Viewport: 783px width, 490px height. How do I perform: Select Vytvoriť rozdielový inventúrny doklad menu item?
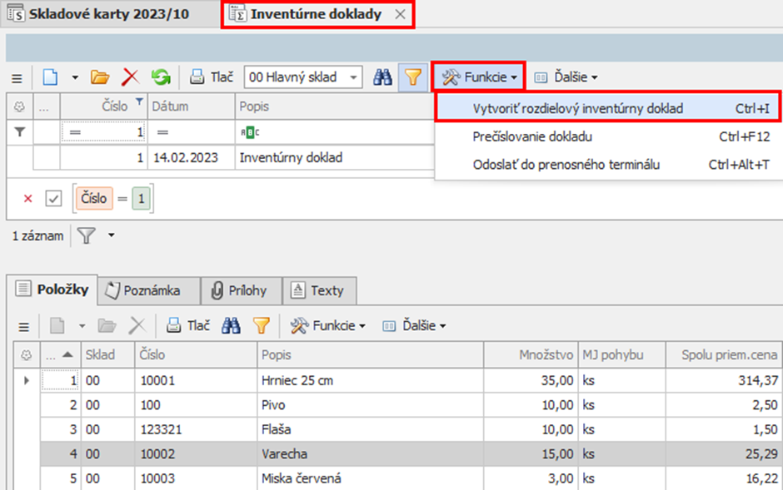point(577,108)
